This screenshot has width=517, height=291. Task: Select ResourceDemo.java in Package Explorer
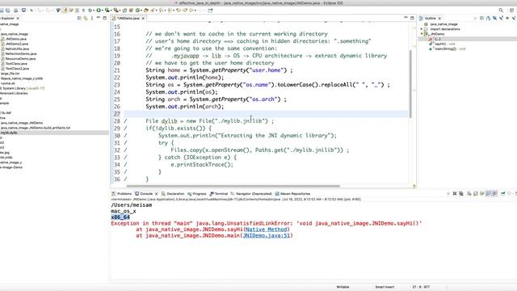pyautogui.click(x=20, y=59)
